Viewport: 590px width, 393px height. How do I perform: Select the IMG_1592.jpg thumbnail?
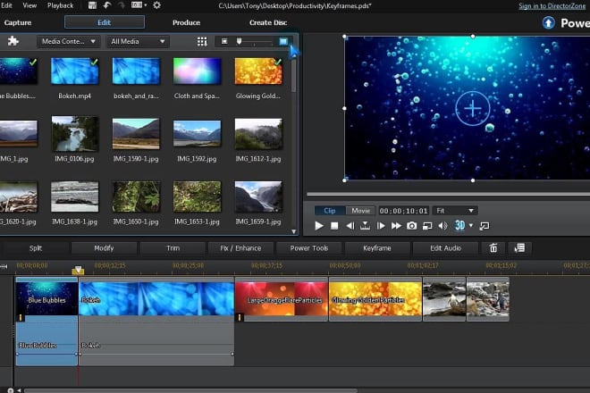coord(197,133)
